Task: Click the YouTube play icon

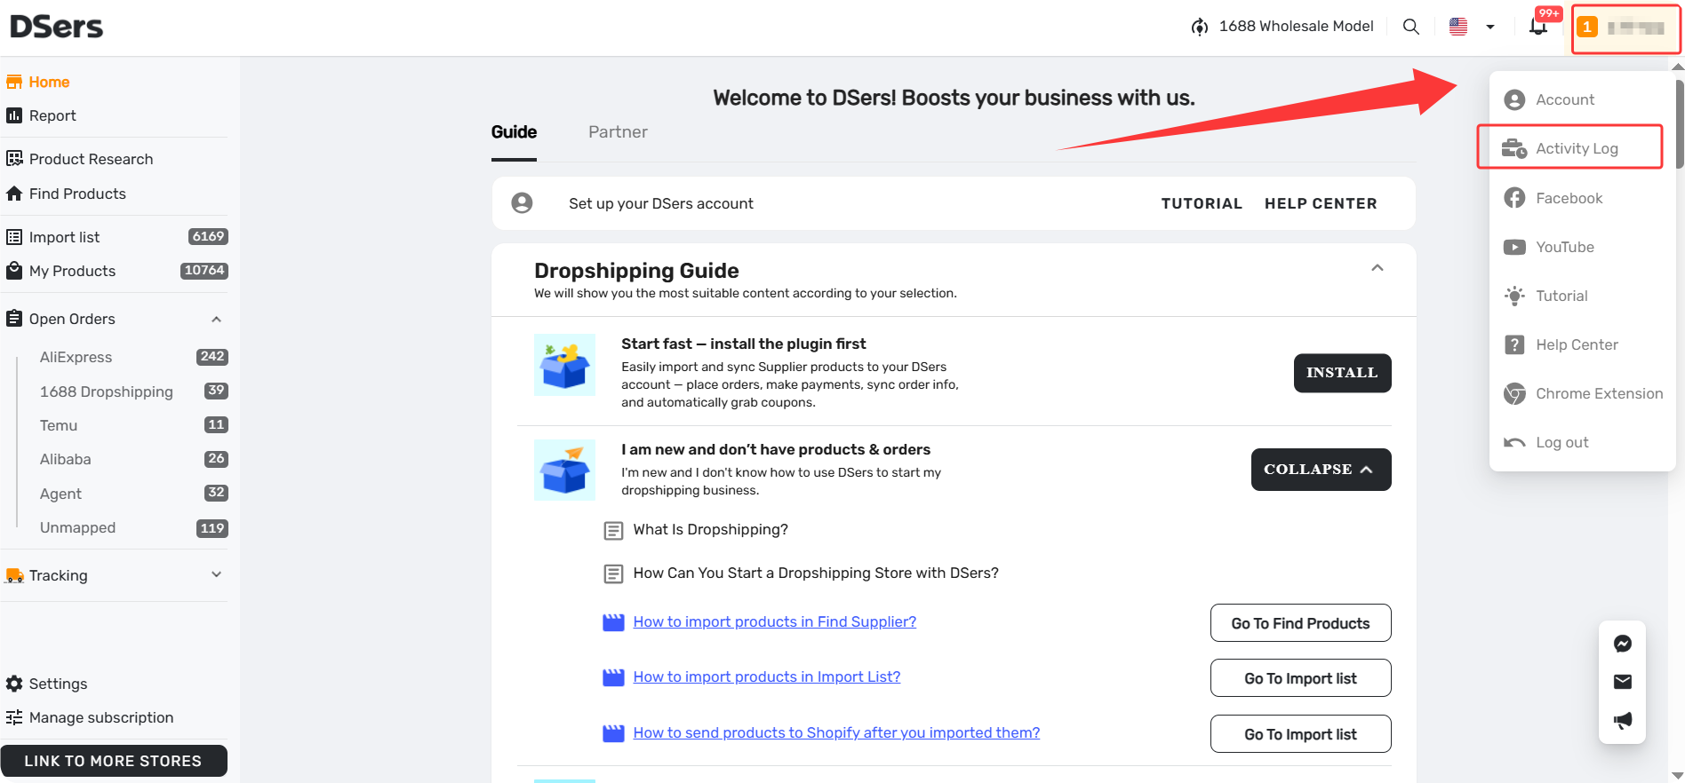Action: pos(1514,247)
